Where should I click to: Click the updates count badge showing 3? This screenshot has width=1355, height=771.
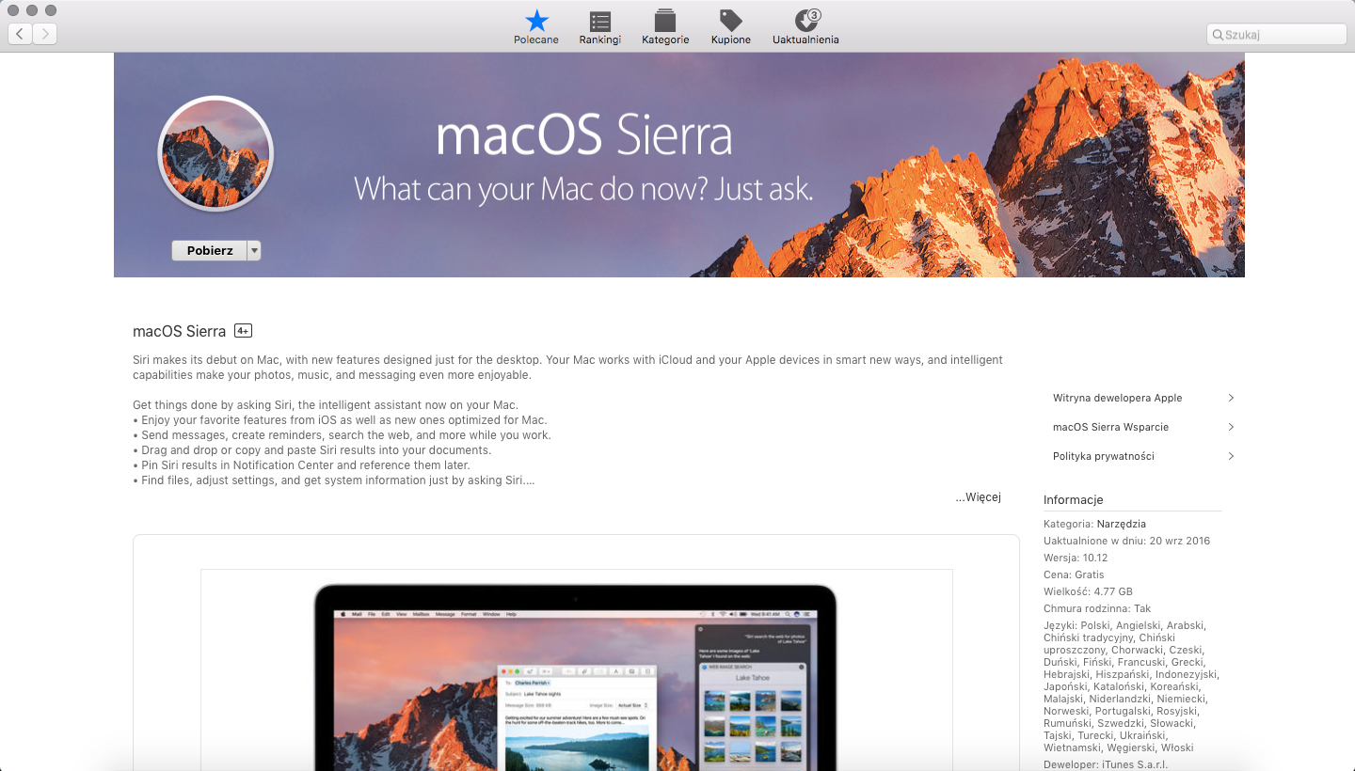[x=814, y=15]
